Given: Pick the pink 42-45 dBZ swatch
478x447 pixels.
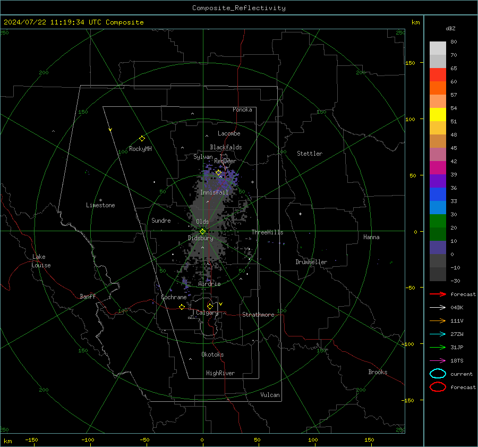Looking at the screenshot, I should [x=438, y=154].
